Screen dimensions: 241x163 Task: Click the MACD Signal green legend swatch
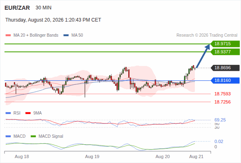33,137
